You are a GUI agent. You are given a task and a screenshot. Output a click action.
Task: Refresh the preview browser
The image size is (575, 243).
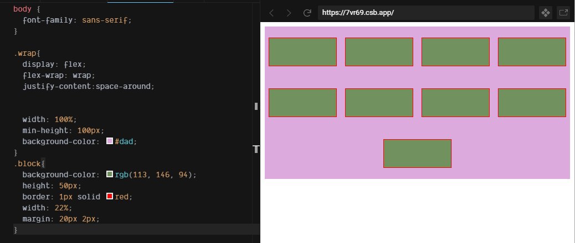click(307, 13)
